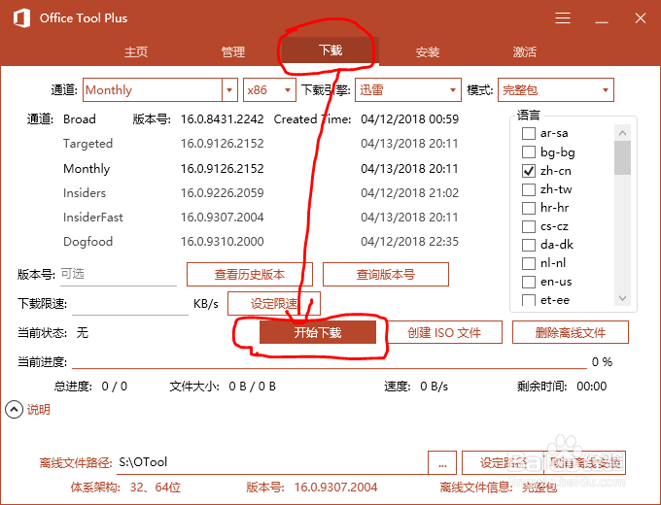Switch to the 管理 tab
Screen dimensions: 661x505
coord(233,51)
